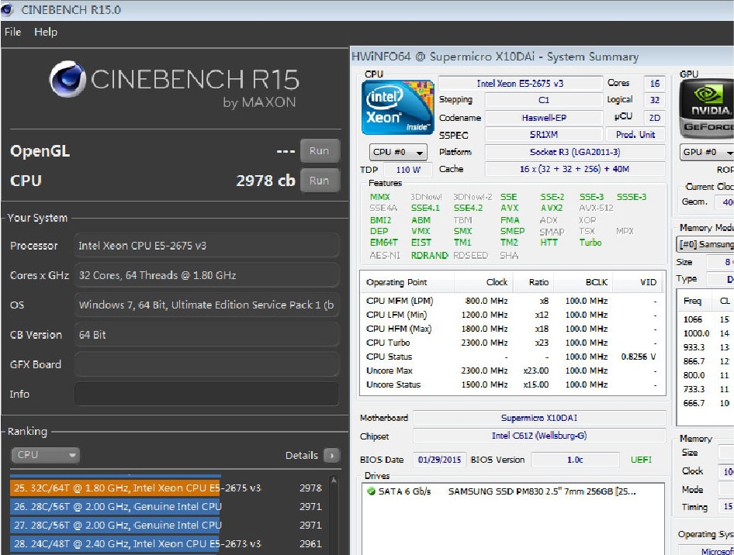
Task: Click the ranking list scrollbar up arrow
Action: click(x=334, y=480)
